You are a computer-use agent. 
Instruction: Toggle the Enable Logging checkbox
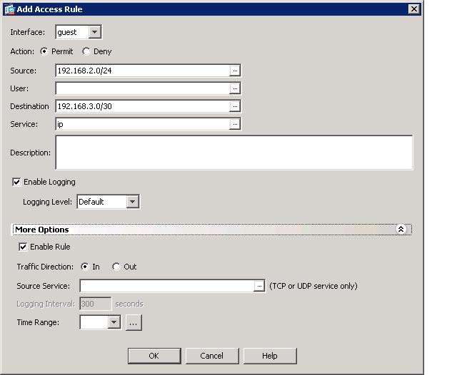click(x=16, y=182)
